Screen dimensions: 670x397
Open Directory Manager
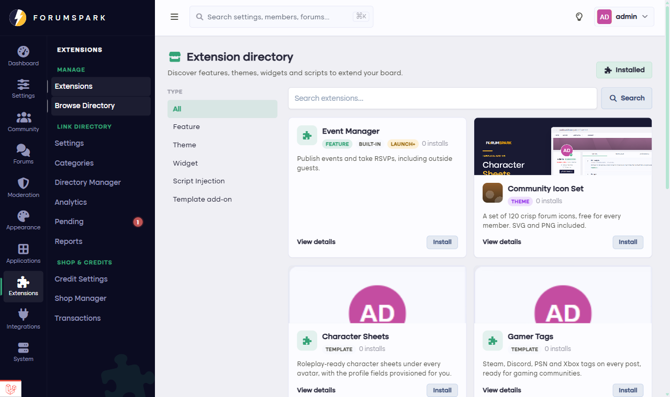[x=101, y=182]
